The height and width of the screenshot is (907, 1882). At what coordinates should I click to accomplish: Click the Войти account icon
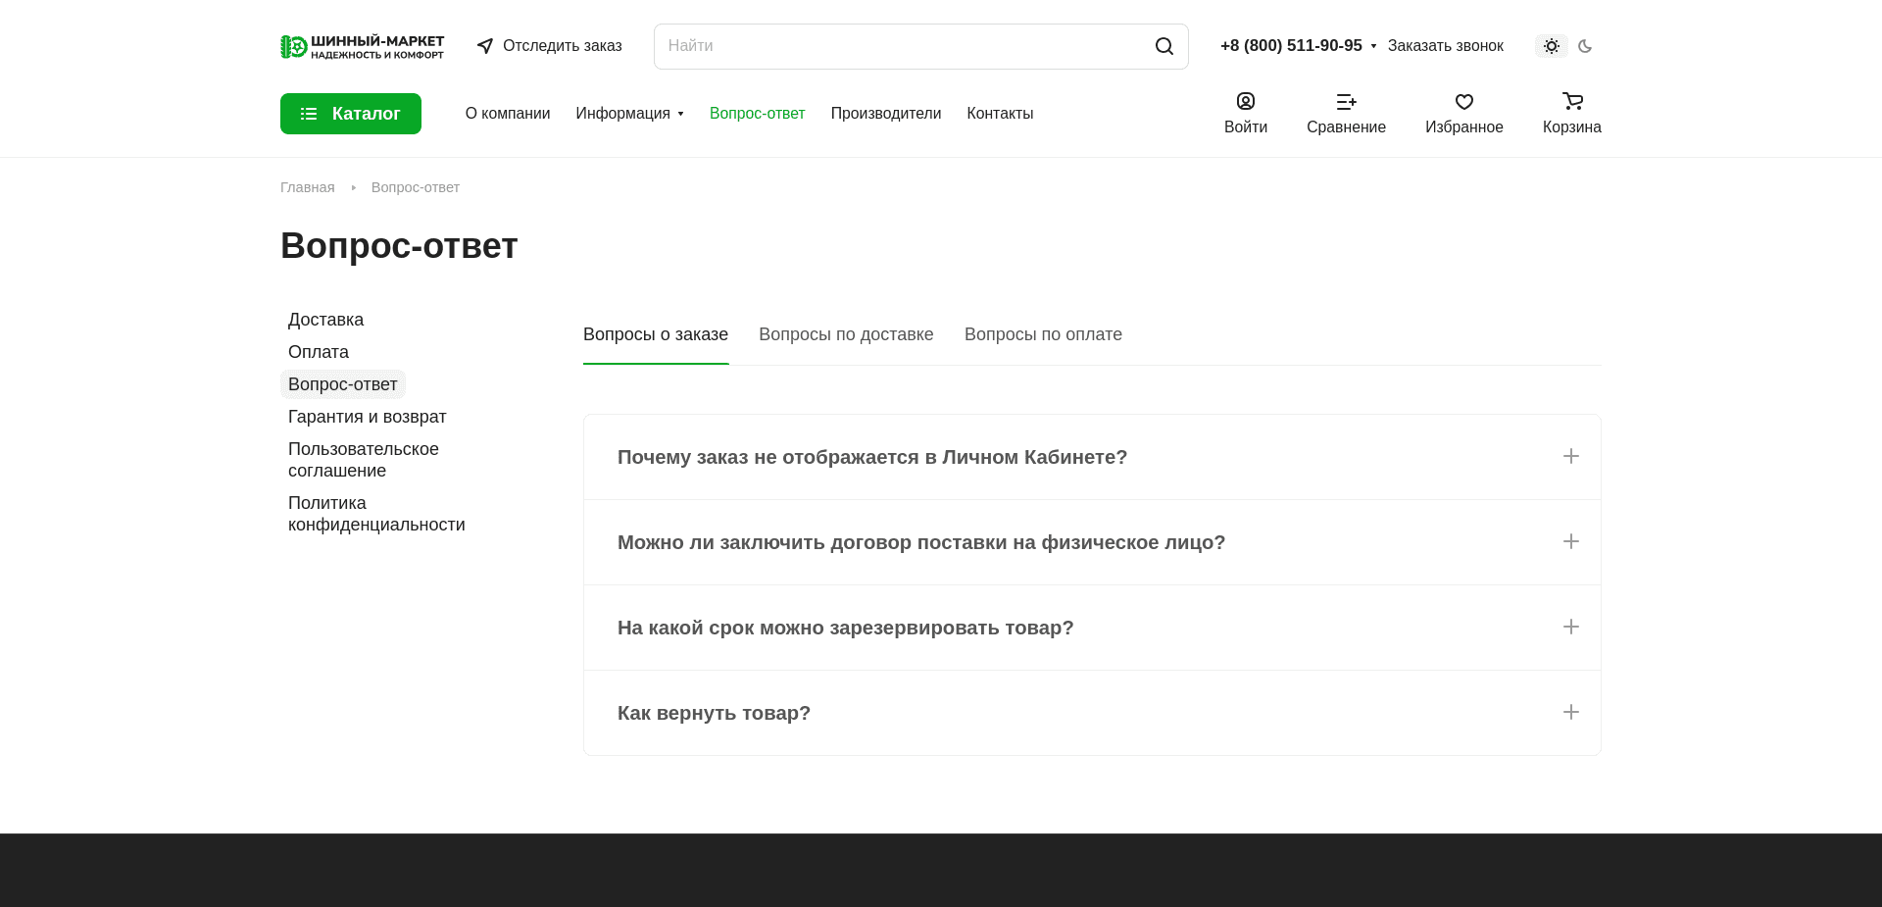(x=1245, y=101)
